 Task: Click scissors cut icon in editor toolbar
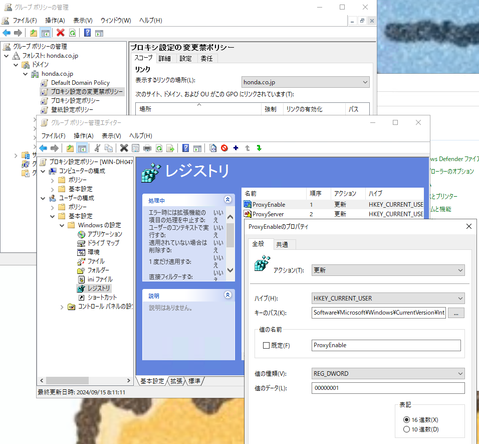pyautogui.click(x=97, y=149)
